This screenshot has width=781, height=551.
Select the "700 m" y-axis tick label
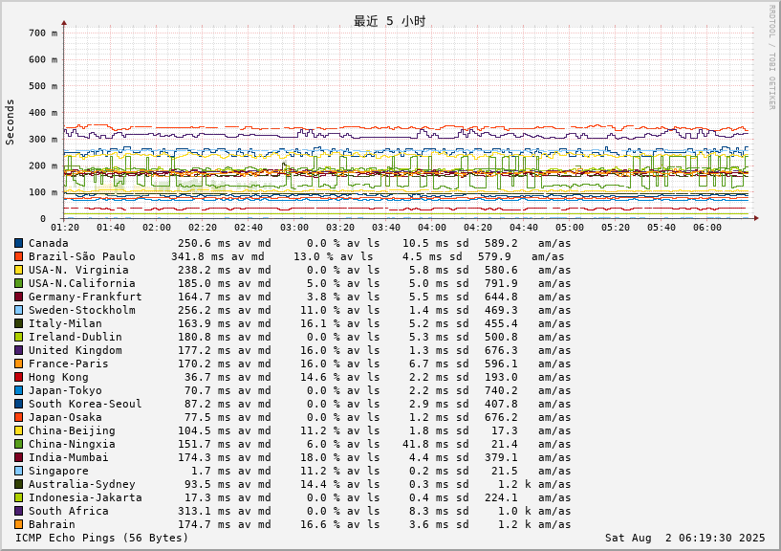(43, 33)
